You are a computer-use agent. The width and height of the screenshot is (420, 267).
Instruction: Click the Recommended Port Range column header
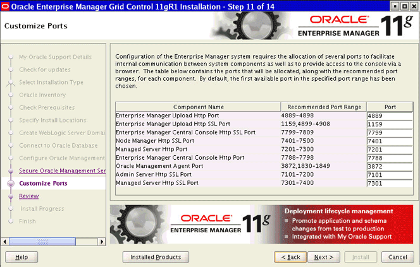click(x=324, y=107)
